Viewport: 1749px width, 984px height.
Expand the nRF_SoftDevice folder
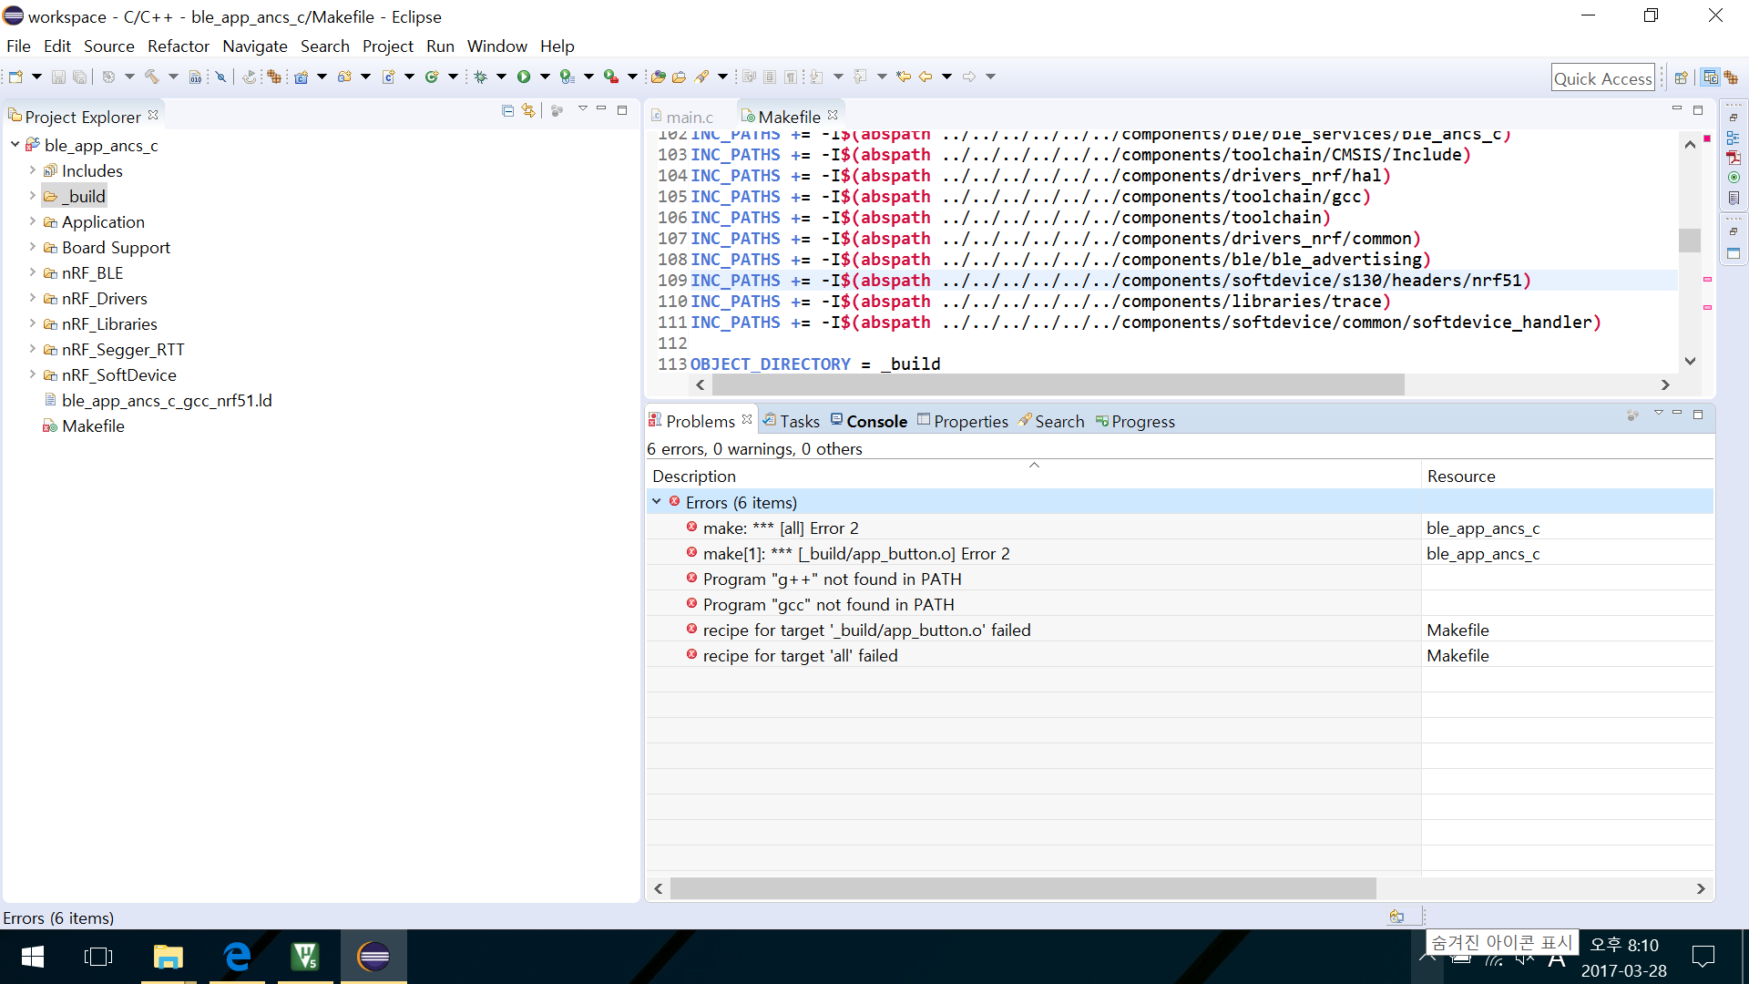[33, 374]
